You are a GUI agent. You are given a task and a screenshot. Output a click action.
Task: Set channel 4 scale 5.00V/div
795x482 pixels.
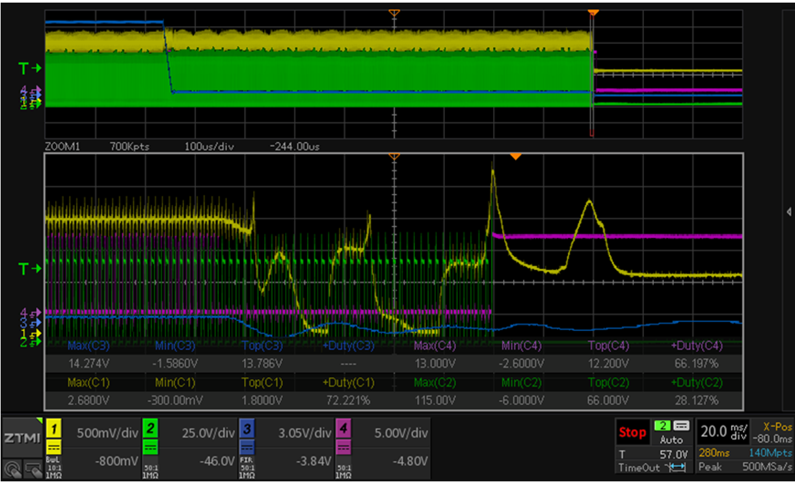click(x=401, y=433)
